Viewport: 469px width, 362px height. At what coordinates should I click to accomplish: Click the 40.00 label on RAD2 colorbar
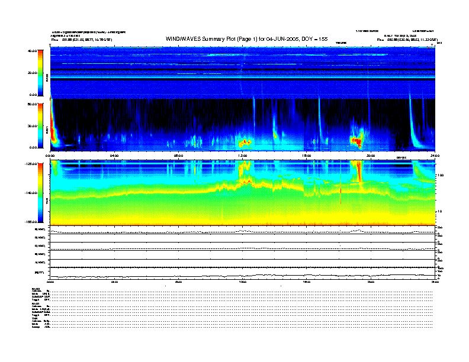[x=32, y=51]
